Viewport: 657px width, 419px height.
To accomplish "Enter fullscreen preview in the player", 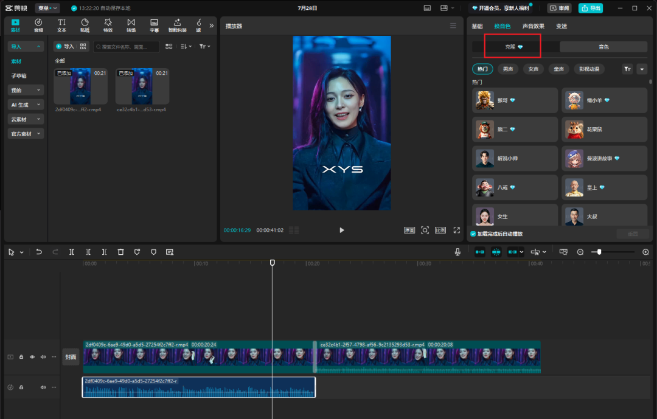I will point(457,230).
